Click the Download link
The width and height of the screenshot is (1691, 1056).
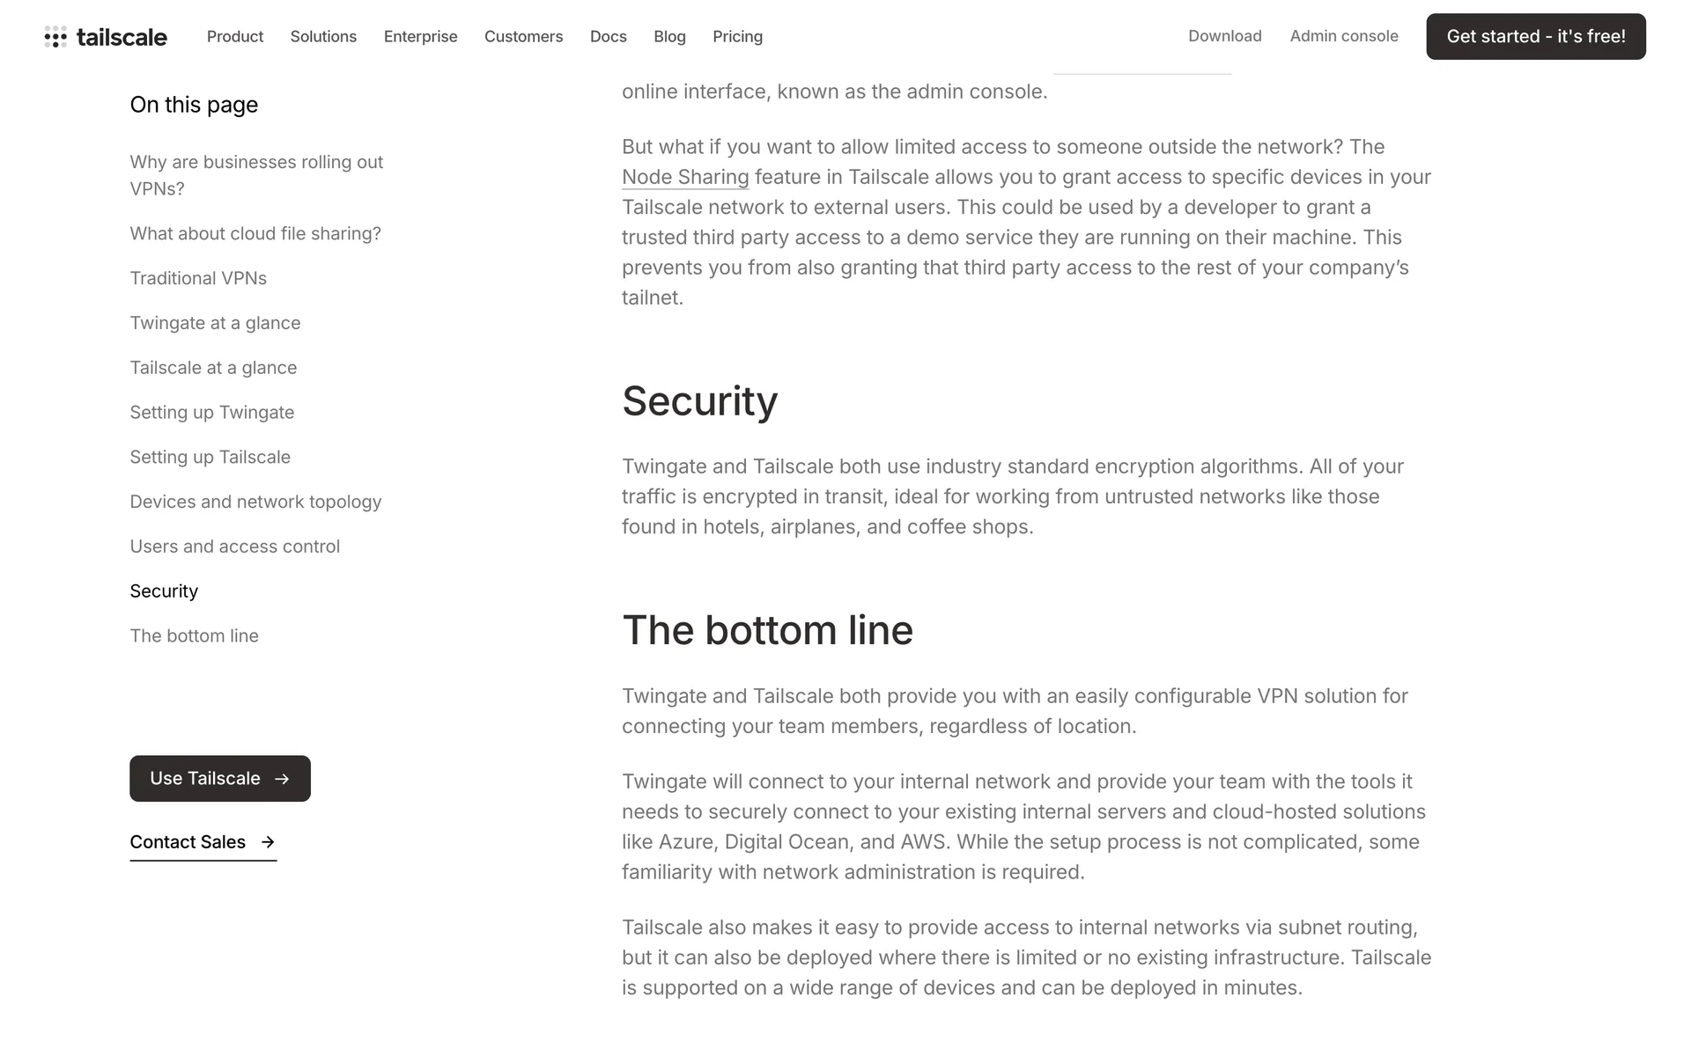click(x=1224, y=36)
